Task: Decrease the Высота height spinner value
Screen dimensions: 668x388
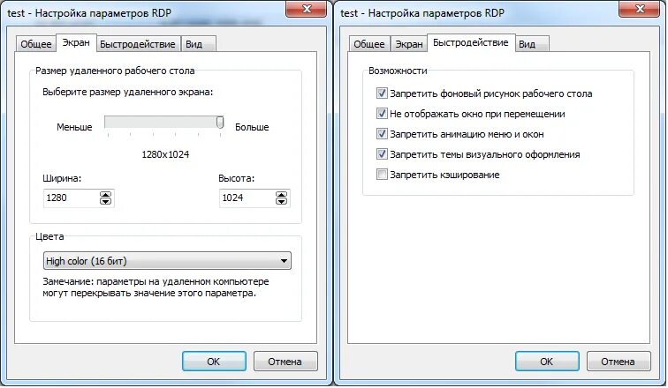Action: [281, 201]
